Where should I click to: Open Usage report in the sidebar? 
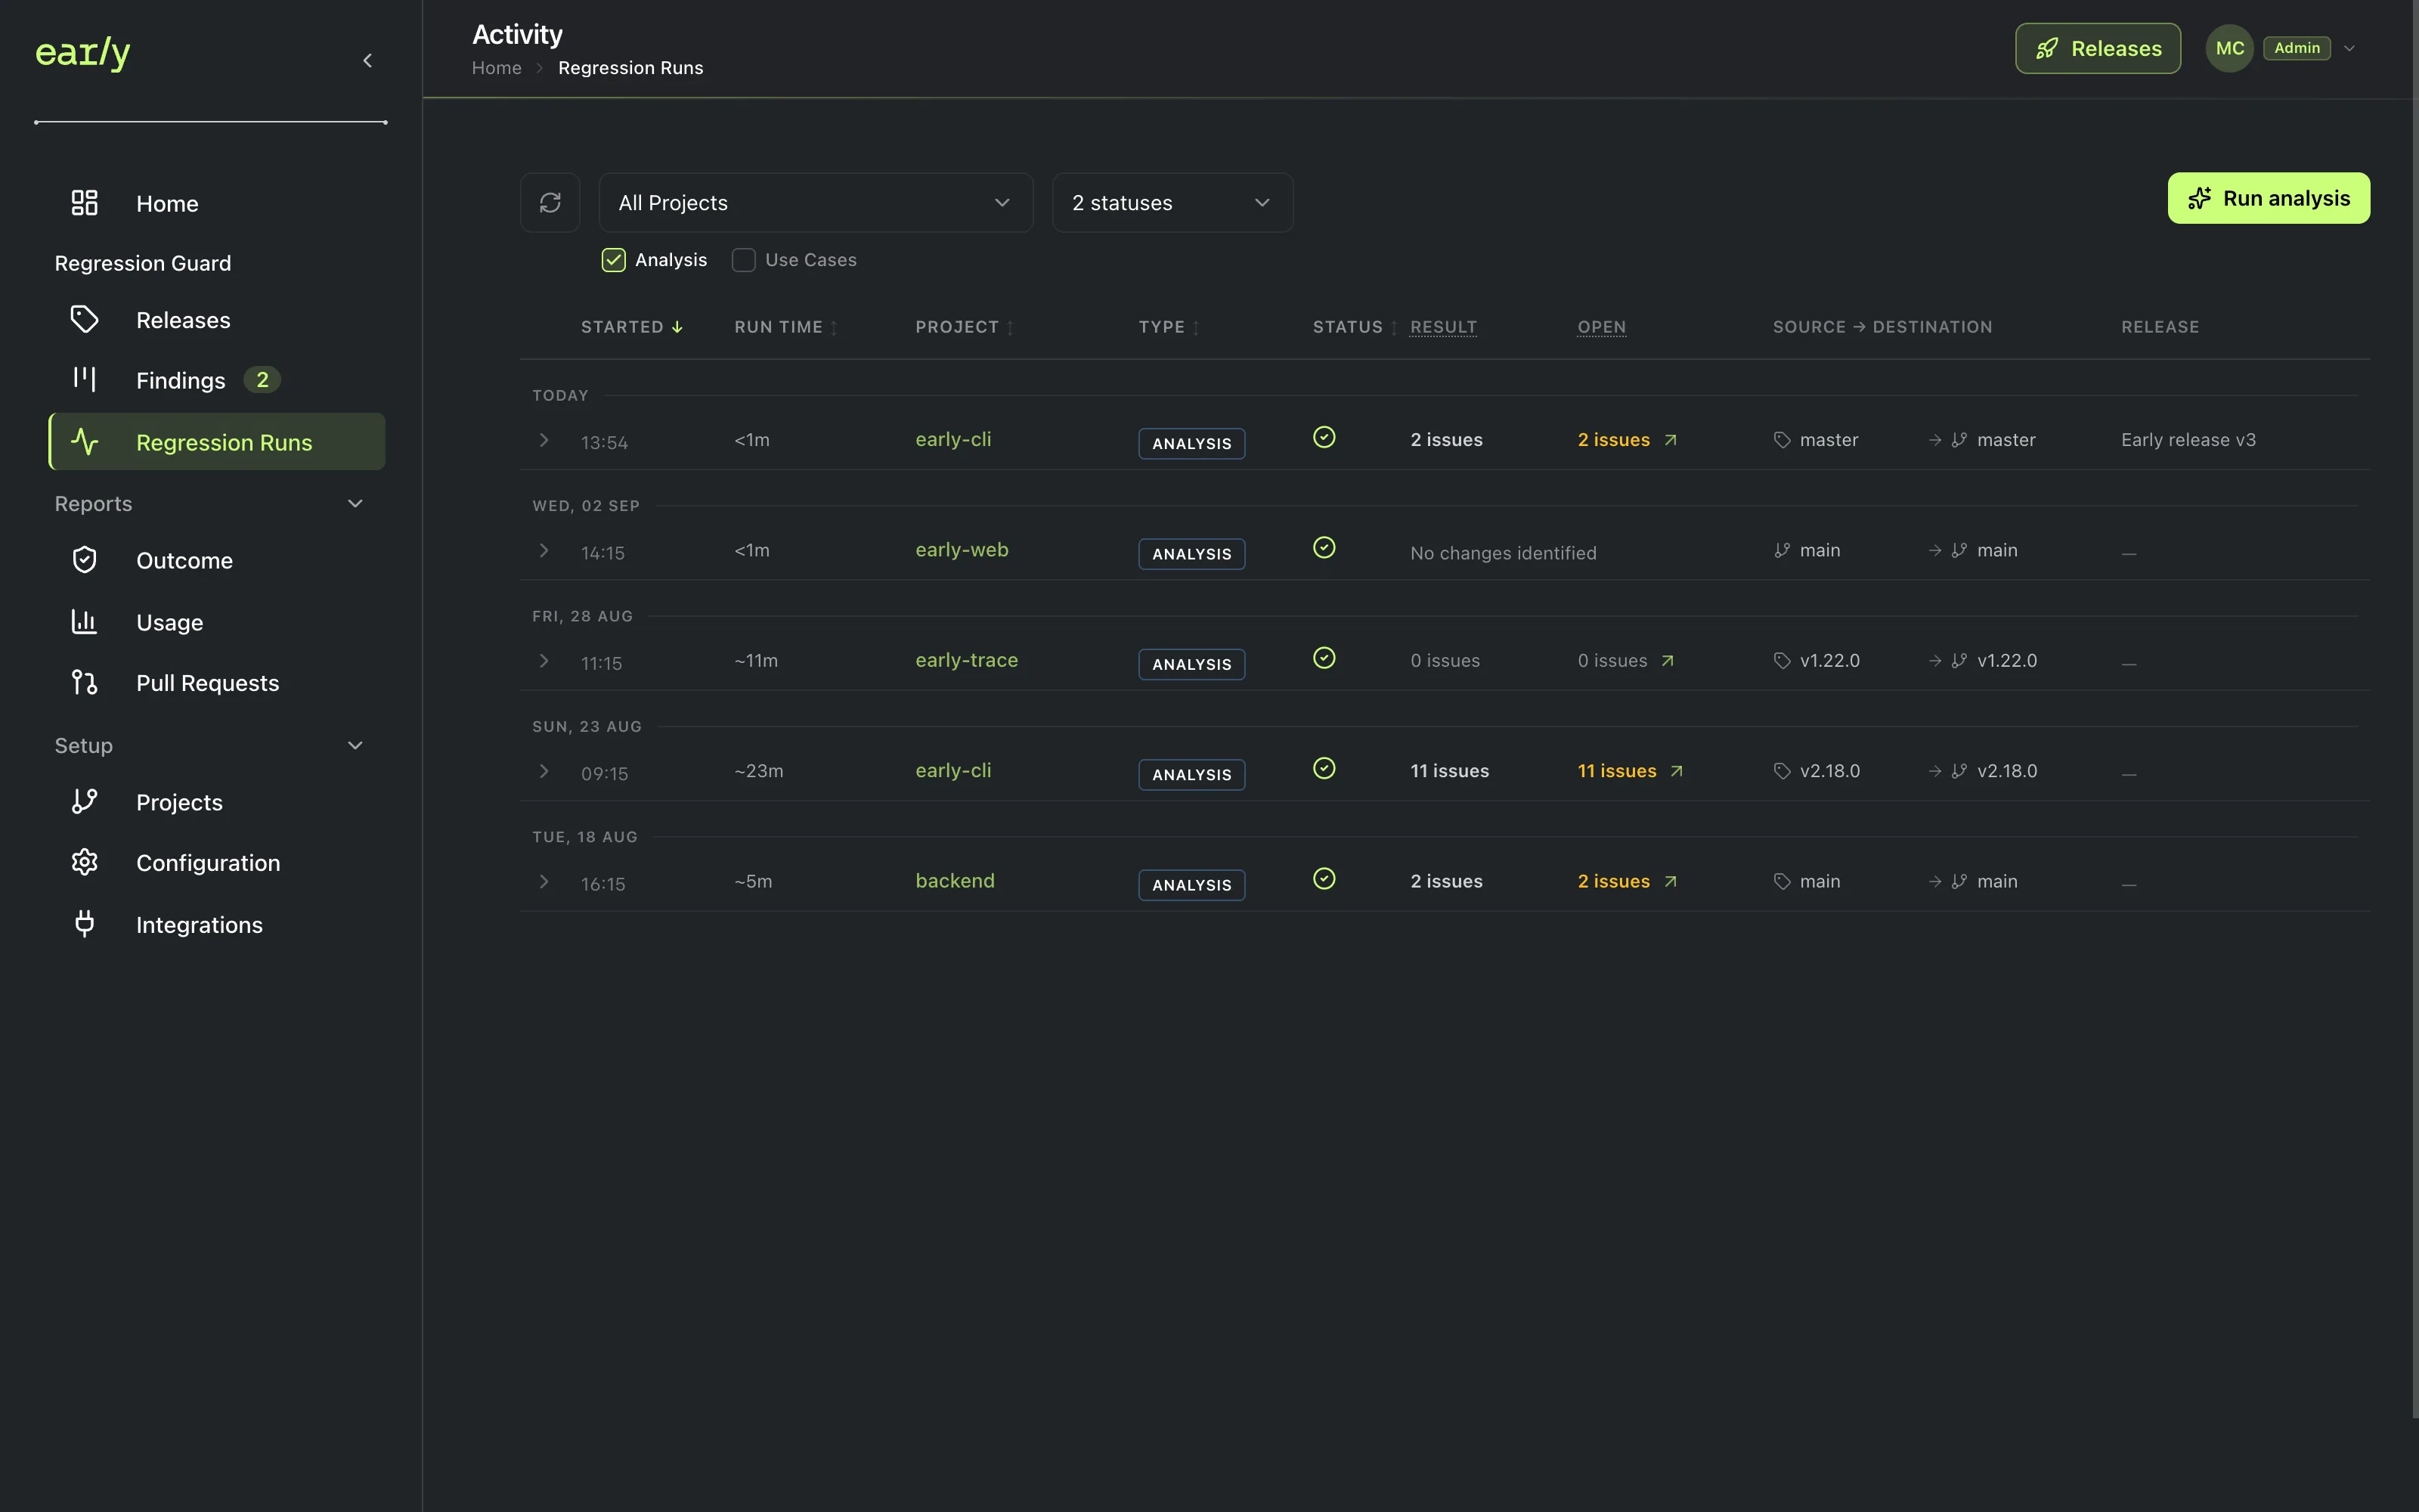point(216,622)
